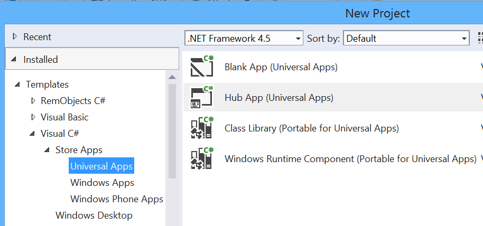Expand the Recent section
Image resolution: width=483 pixels, height=226 pixels.
14,36
